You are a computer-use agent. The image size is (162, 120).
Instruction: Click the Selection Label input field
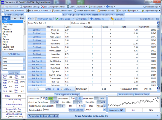(x=54, y=110)
